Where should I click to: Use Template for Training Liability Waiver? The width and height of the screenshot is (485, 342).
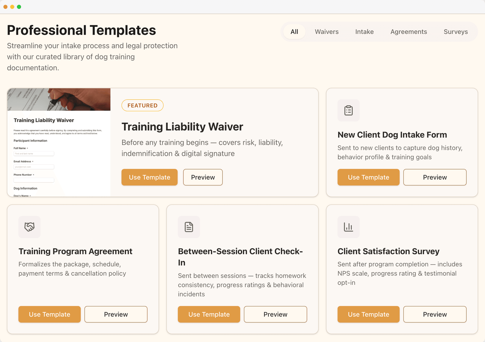tap(149, 177)
